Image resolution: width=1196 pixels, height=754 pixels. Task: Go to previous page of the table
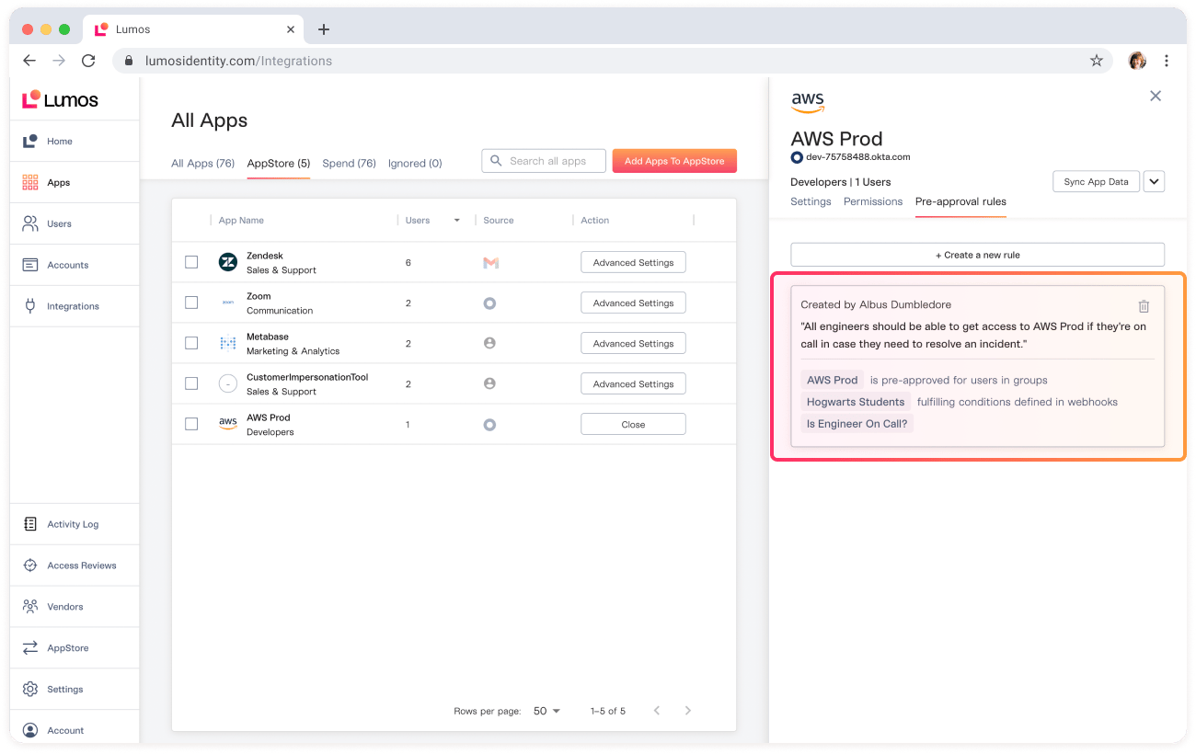657,711
